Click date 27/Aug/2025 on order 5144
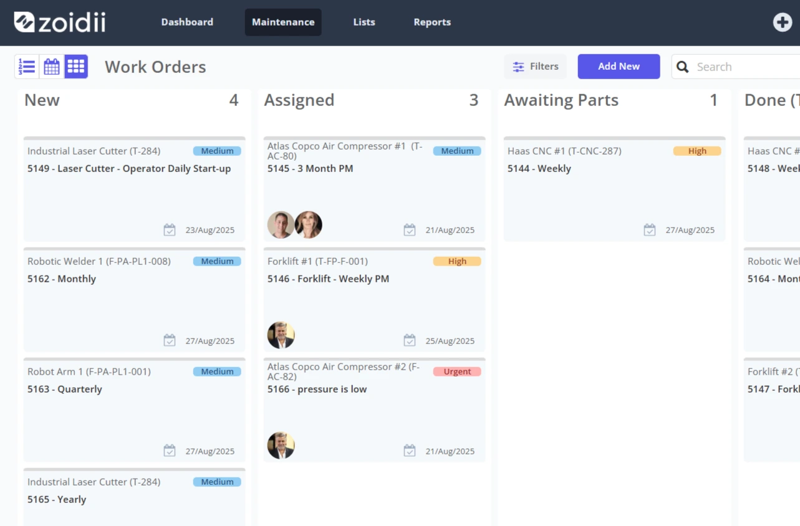The image size is (800, 526). (690, 230)
